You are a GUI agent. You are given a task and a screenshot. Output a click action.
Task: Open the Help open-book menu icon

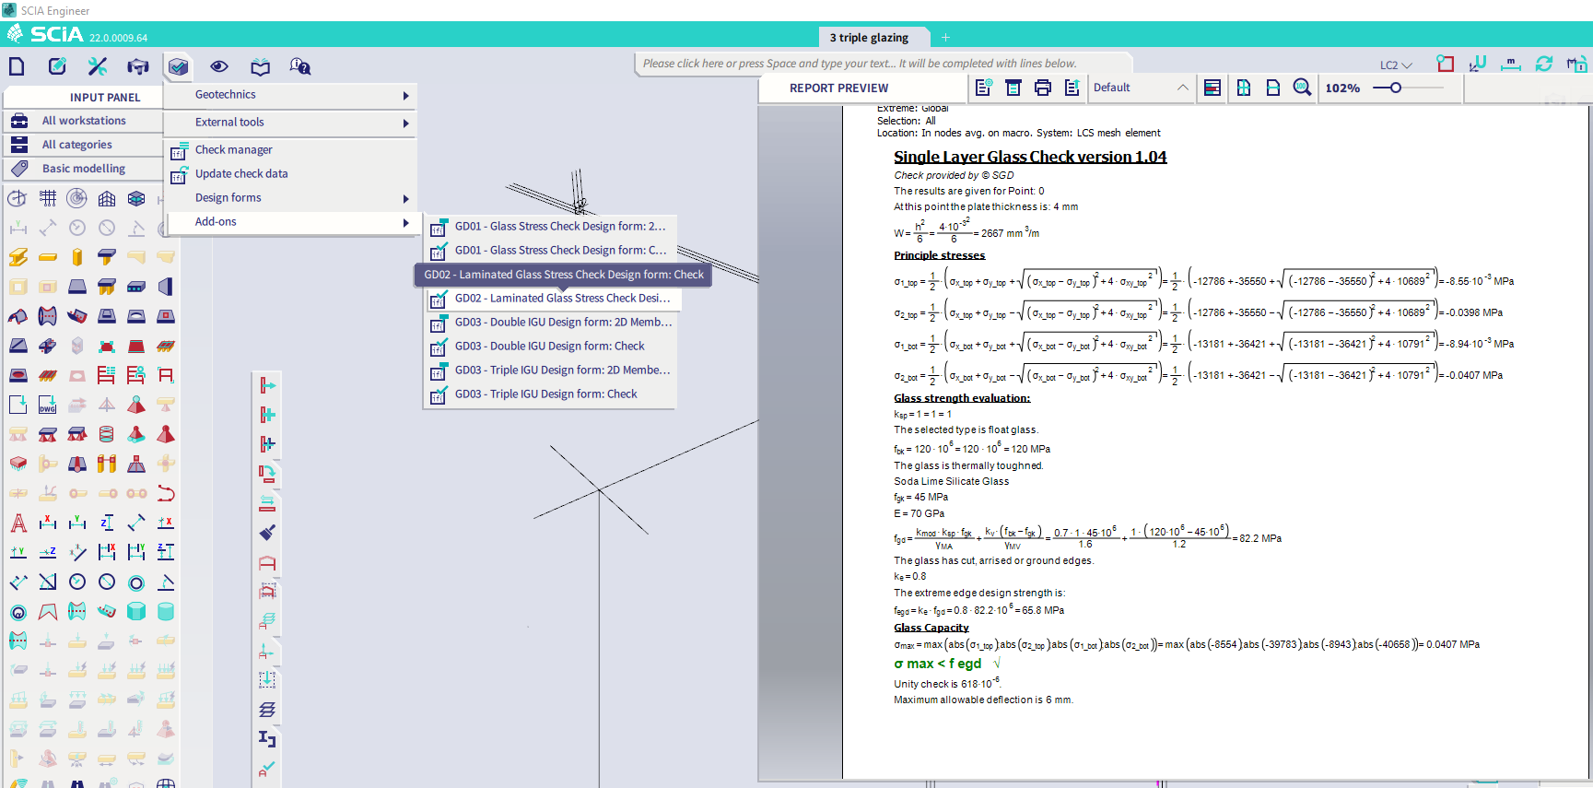click(x=261, y=66)
